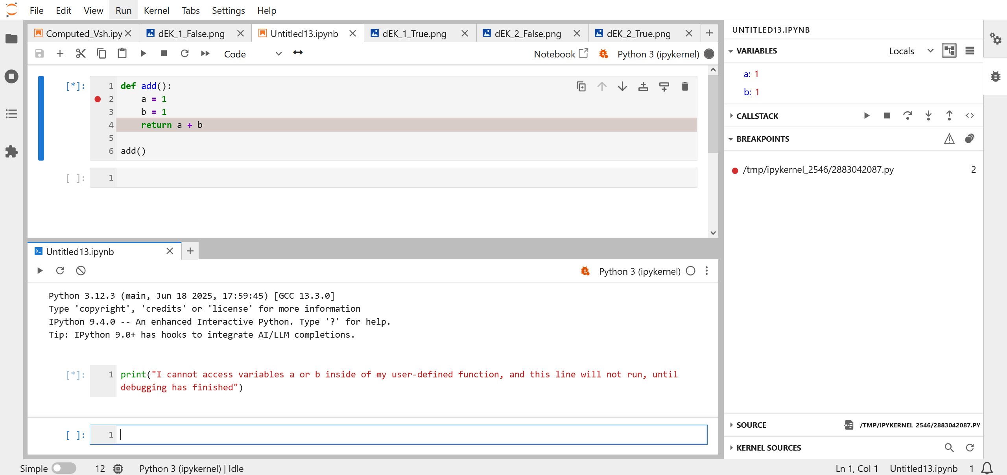Toggle the breakpoint on line 2
Image resolution: width=1007 pixels, height=475 pixels.
pyautogui.click(x=98, y=99)
